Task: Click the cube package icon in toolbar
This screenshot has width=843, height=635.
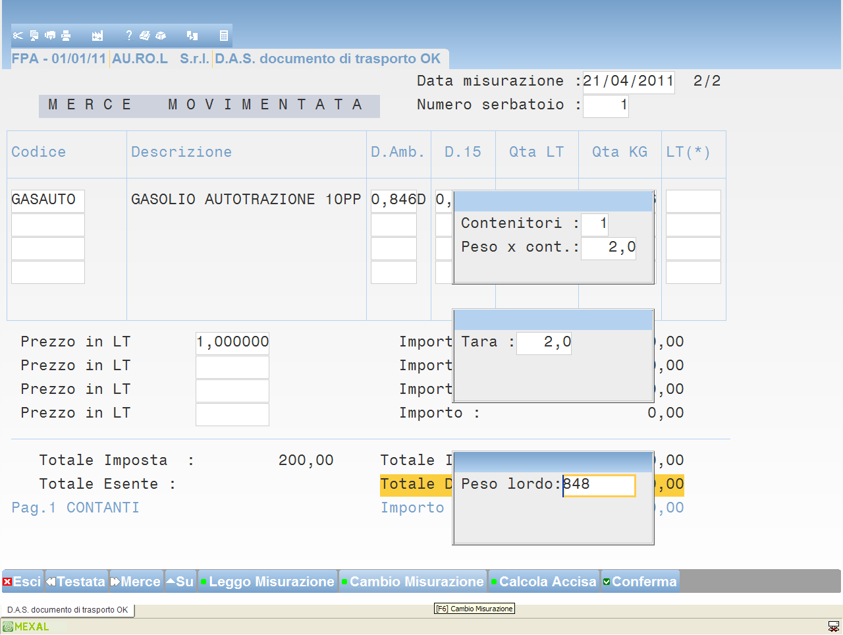Action: coord(161,36)
